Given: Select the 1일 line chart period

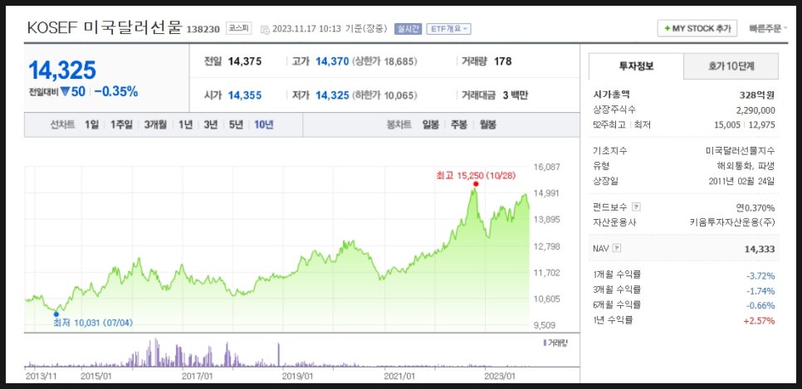Looking at the screenshot, I should (x=91, y=124).
